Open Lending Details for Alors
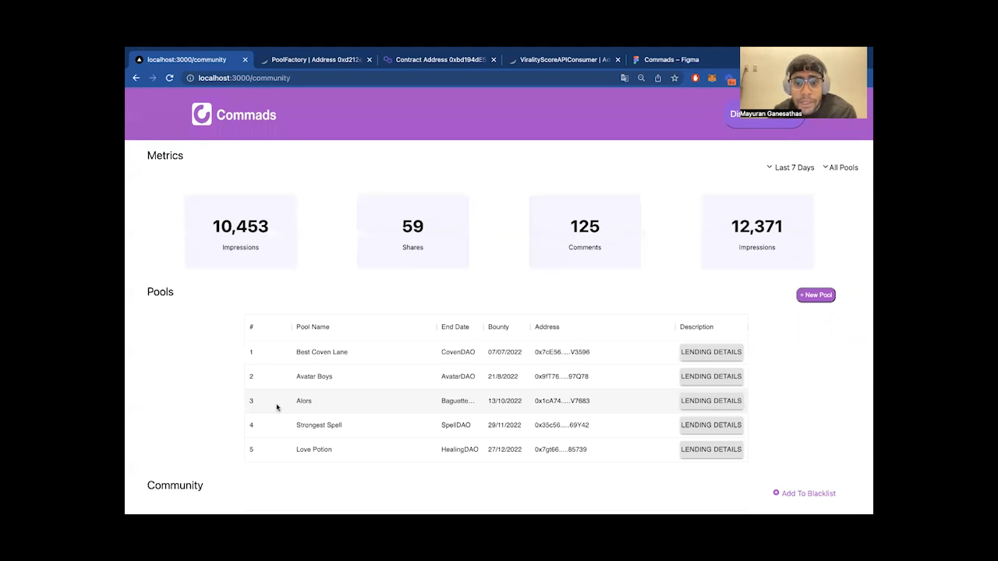The image size is (998, 561). click(711, 400)
